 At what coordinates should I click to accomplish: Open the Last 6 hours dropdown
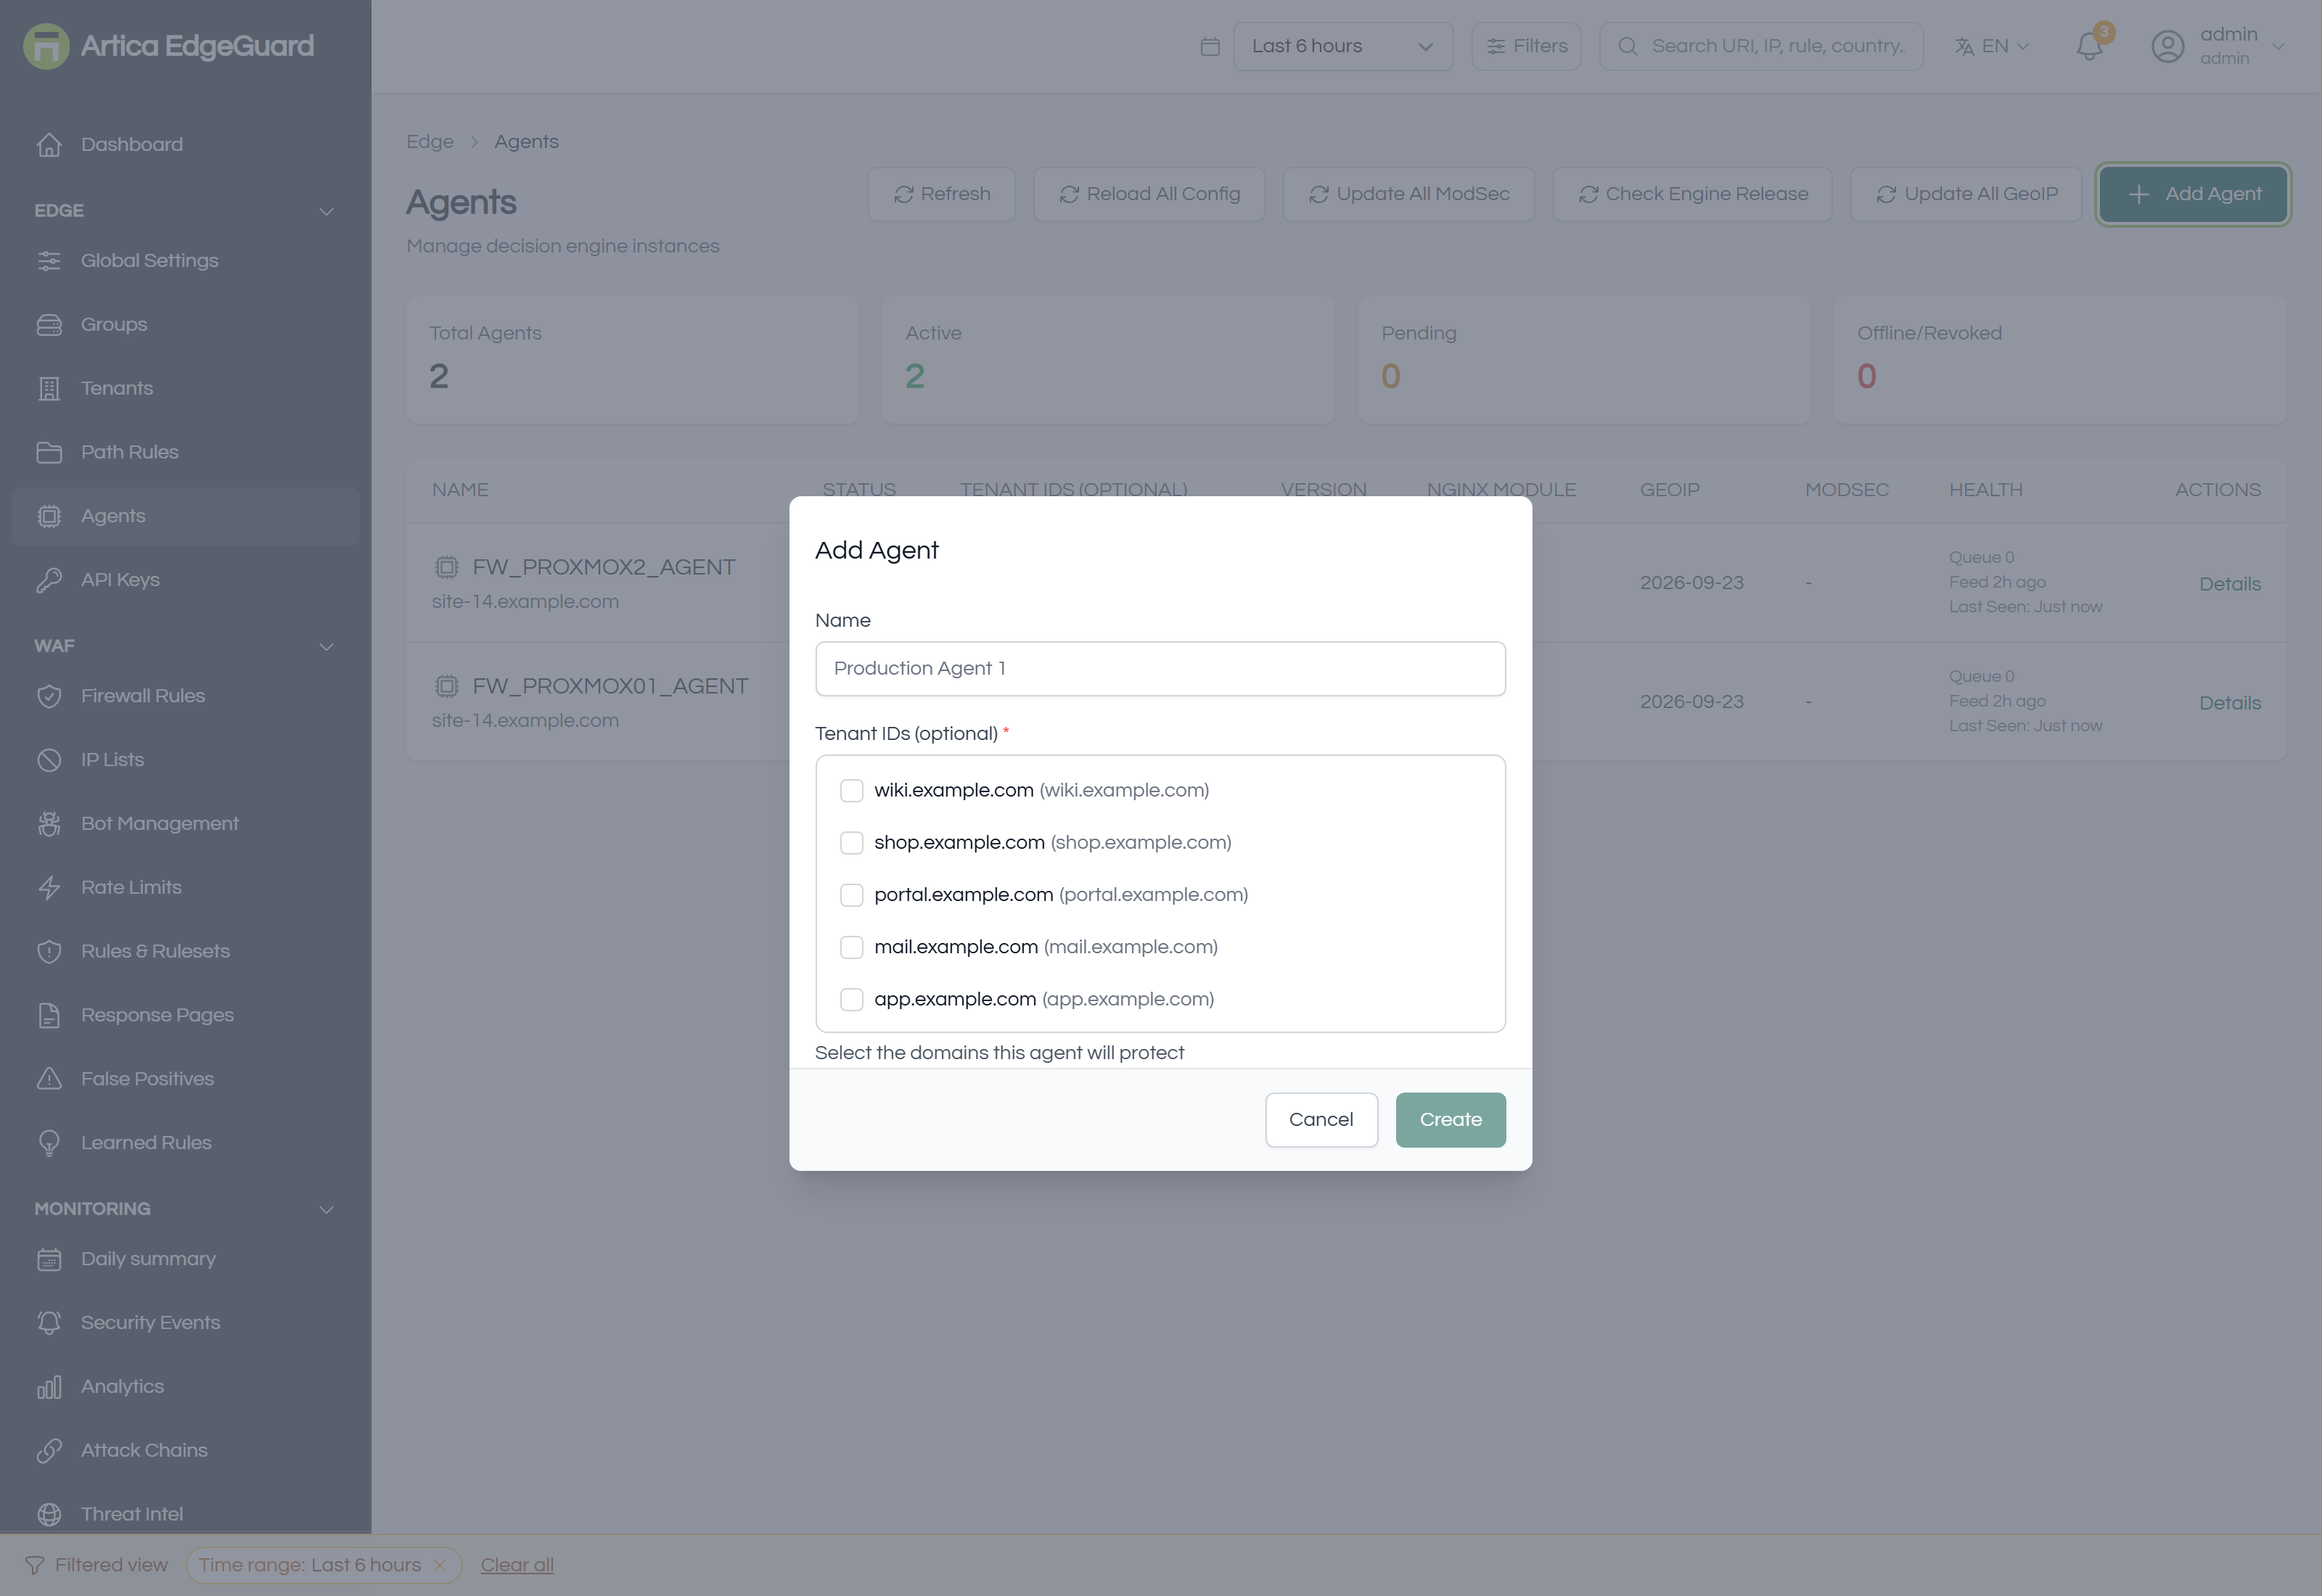[x=1343, y=46]
